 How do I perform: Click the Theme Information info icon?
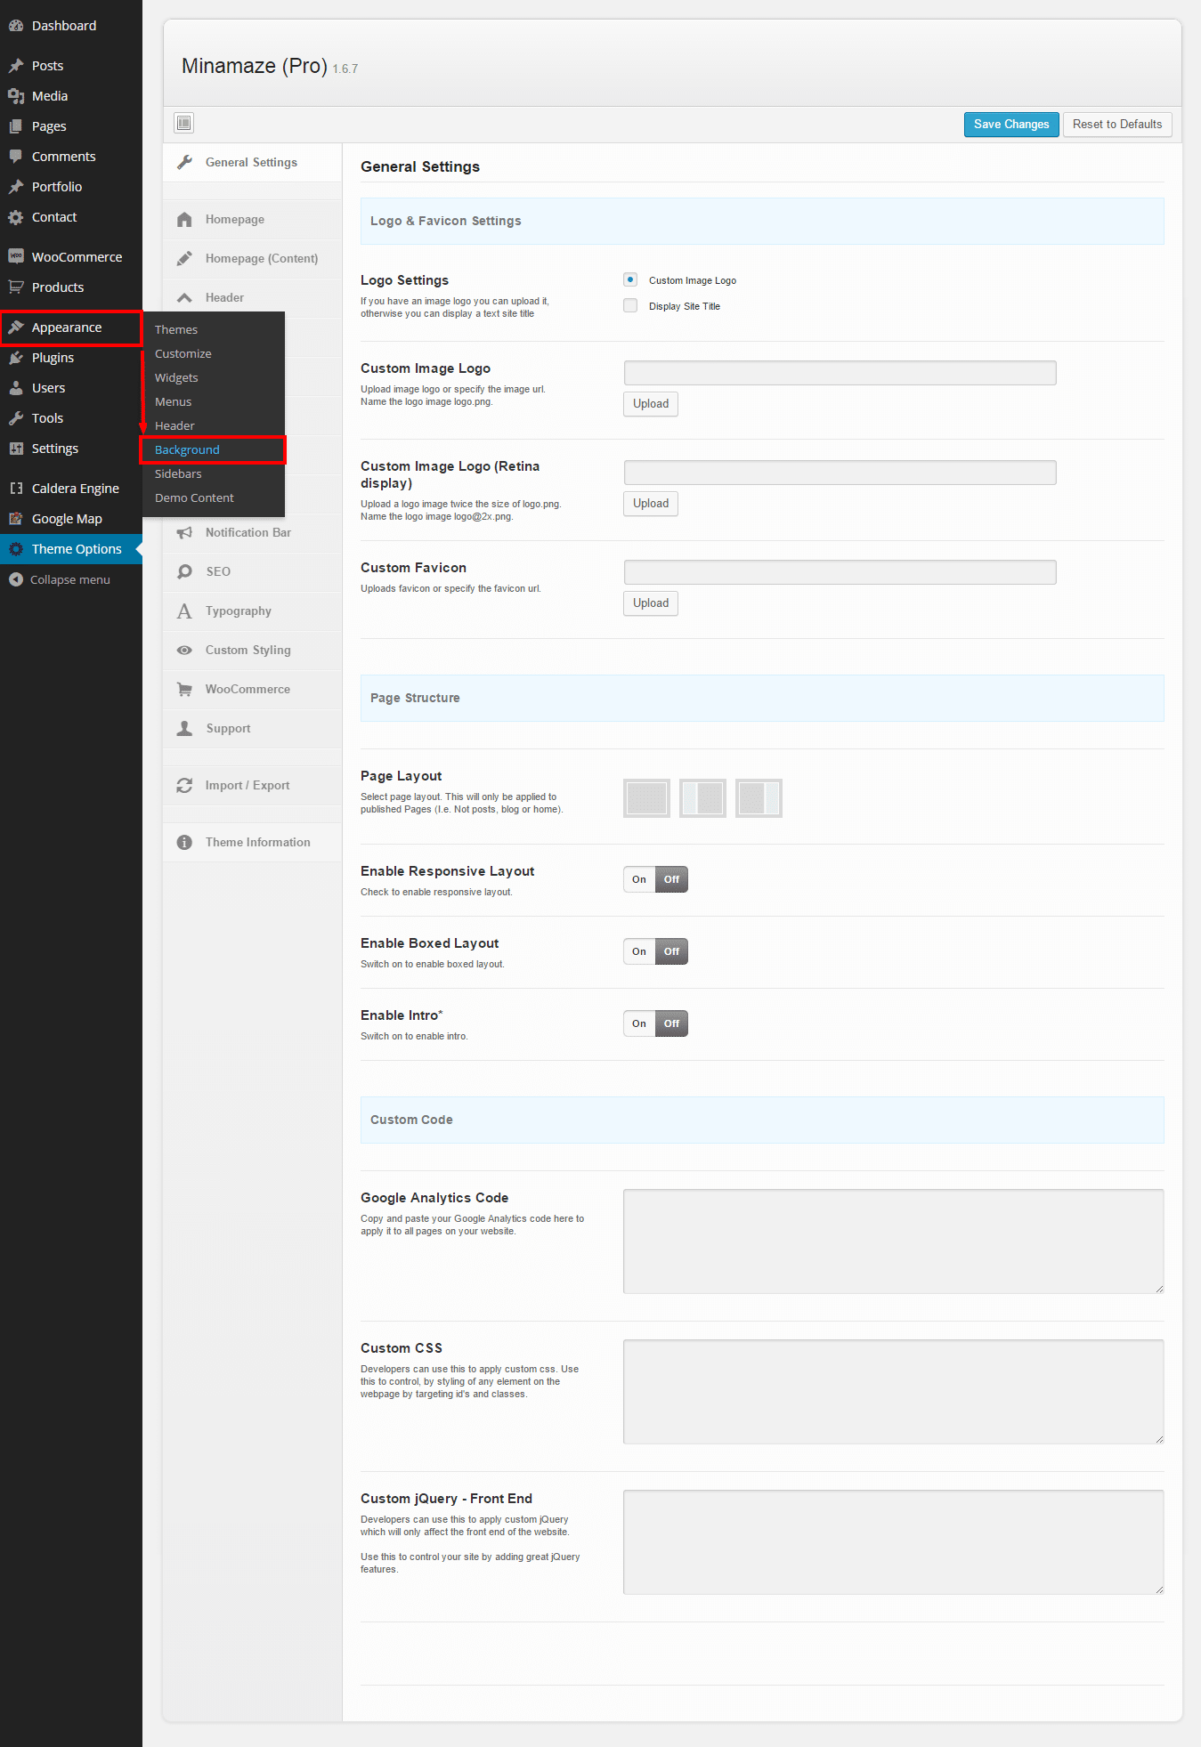click(184, 842)
